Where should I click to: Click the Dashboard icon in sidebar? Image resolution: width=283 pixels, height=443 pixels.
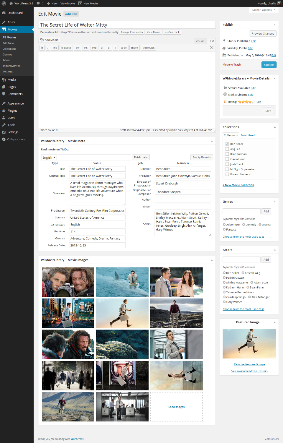[4, 13]
